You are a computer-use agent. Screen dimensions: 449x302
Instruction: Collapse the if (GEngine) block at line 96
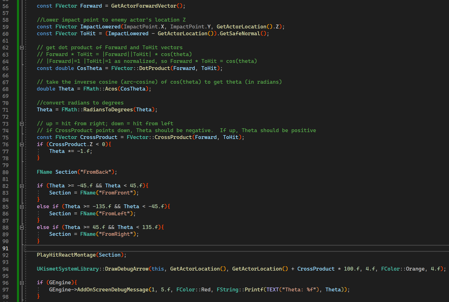pyautogui.click(x=22, y=283)
